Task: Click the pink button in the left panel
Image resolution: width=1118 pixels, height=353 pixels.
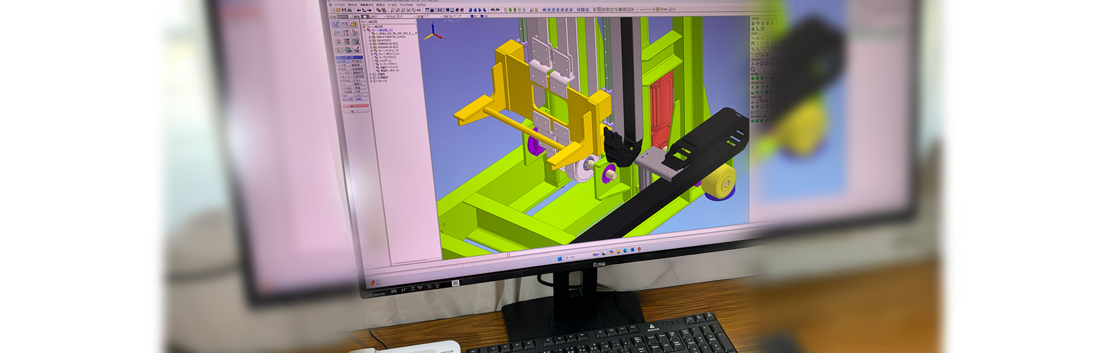Action: tap(355, 106)
